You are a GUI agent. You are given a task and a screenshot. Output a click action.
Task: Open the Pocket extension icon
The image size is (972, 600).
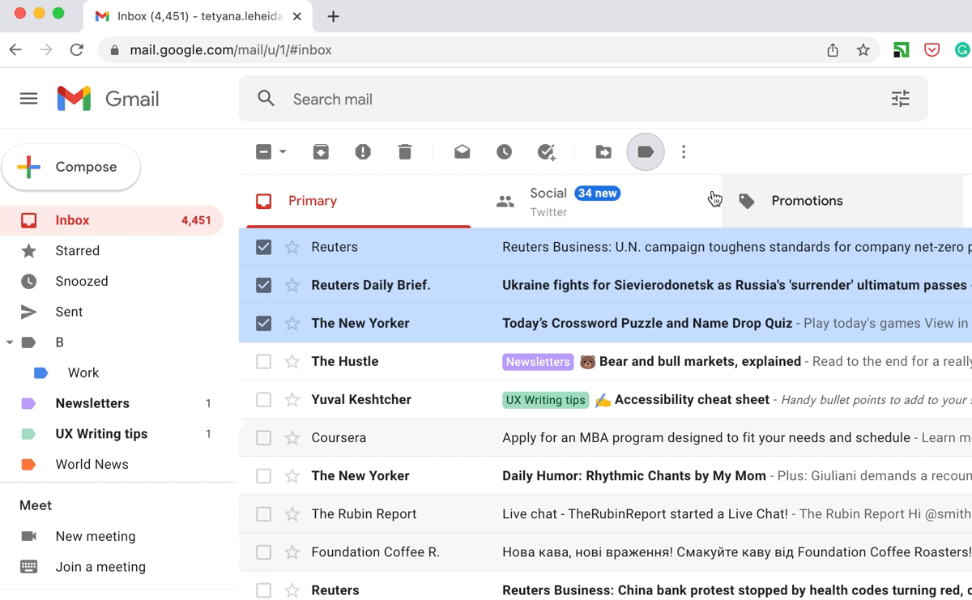[x=932, y=50]
